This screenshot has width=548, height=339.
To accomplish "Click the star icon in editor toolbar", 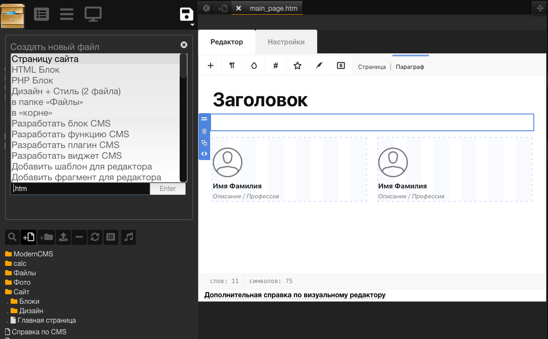I will click(297, 66).
